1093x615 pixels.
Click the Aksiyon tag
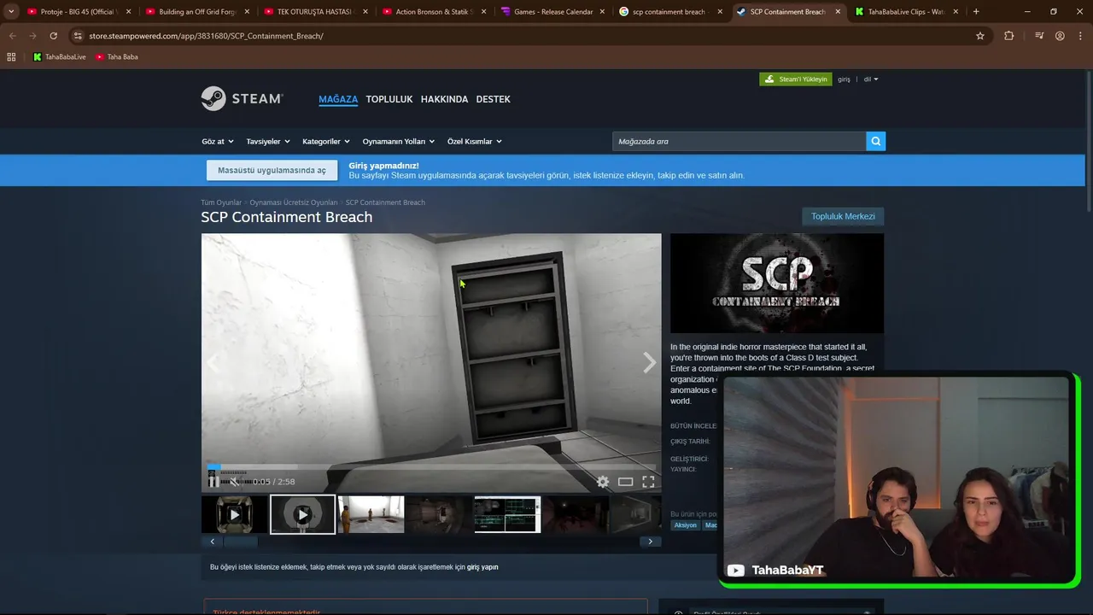[x=686, y=525]
